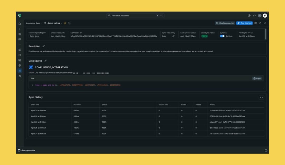
Task: Select the April 24 at 1:06am row
Action: point(146,134)
